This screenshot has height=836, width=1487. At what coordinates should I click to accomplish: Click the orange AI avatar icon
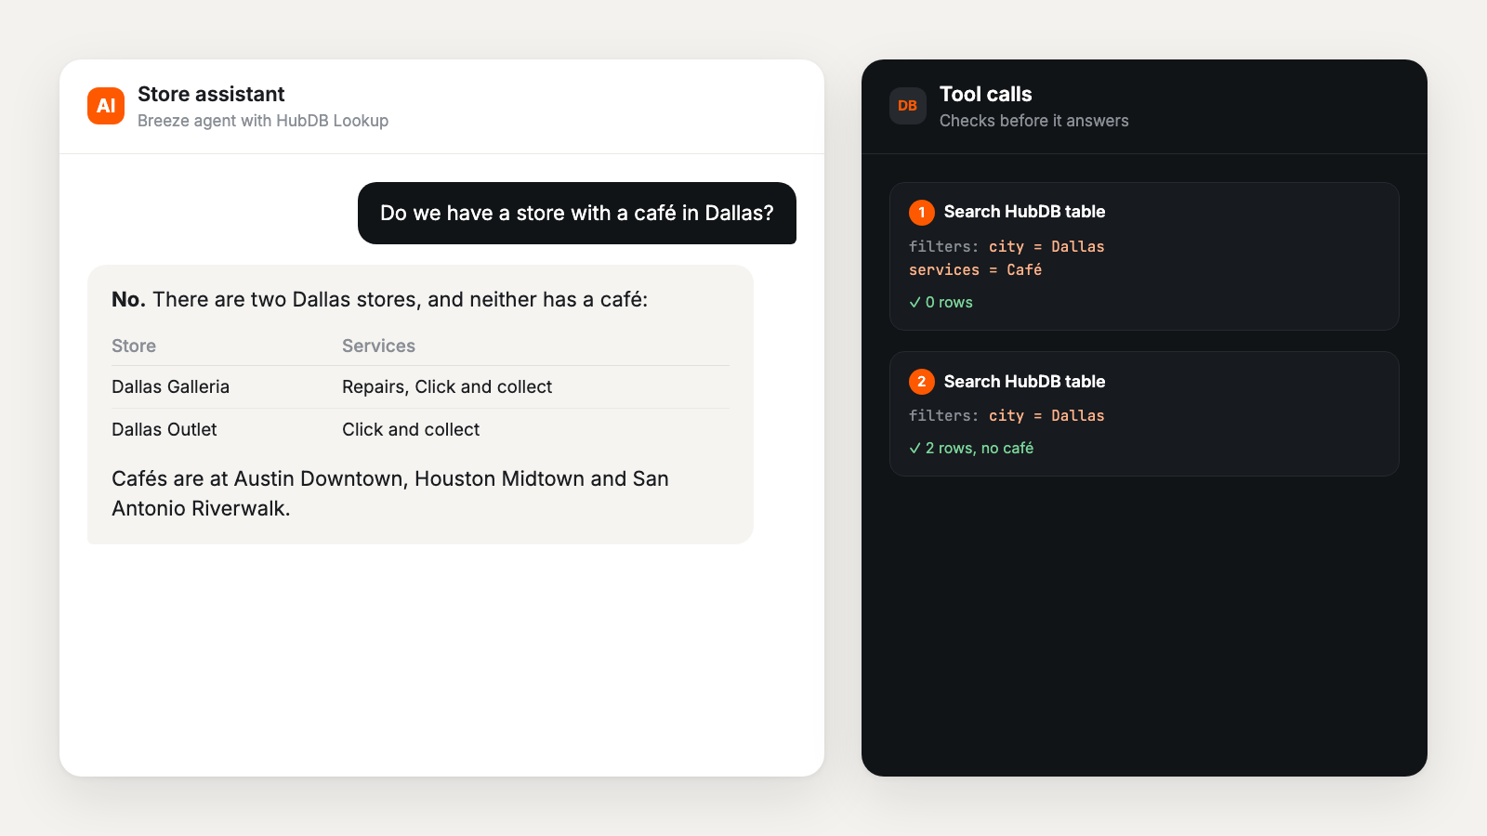click(x=106, y=106)
